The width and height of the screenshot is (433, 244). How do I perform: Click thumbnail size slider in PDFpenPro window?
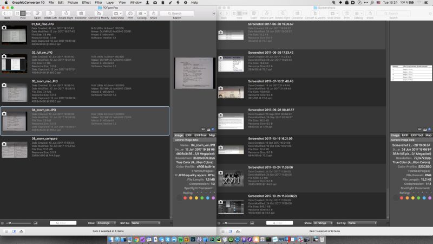click(x=19, y=223)
